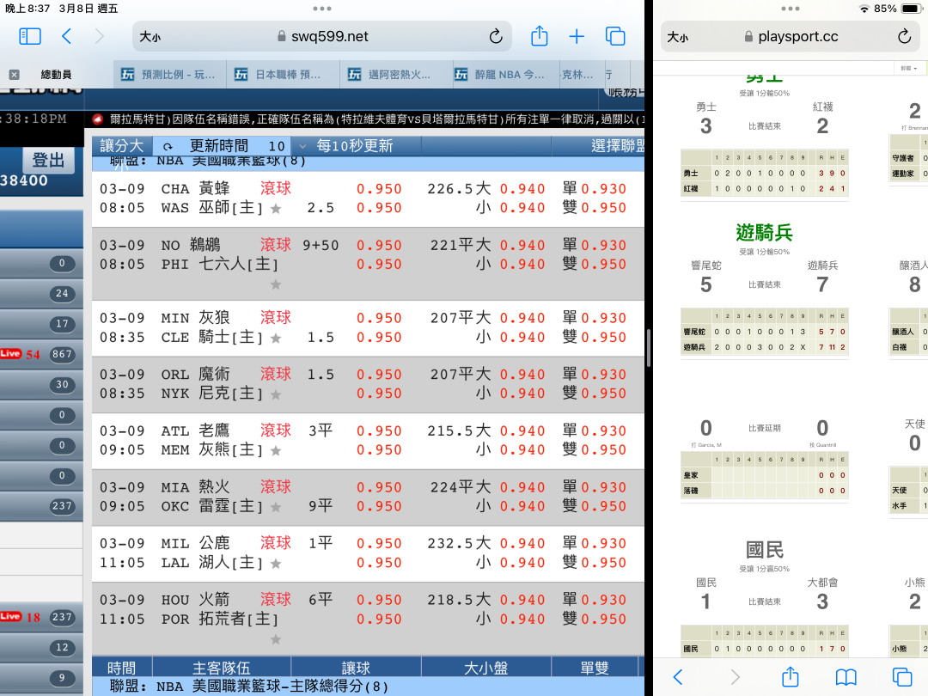
Task: Tap the battery indicator in status bar
Action: point(910,9)
